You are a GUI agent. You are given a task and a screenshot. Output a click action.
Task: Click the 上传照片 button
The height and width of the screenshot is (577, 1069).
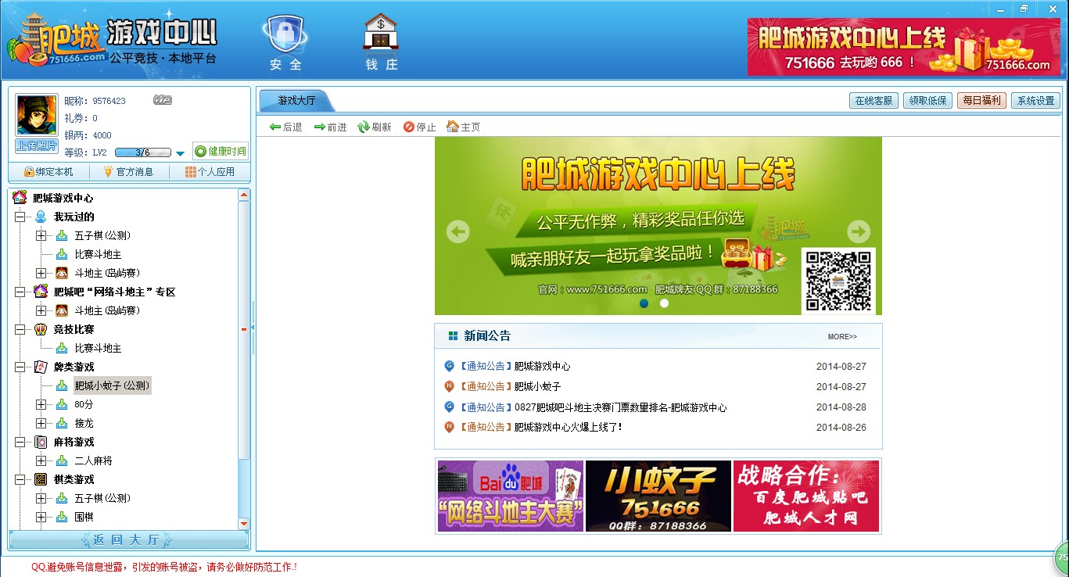coord(37,146)
